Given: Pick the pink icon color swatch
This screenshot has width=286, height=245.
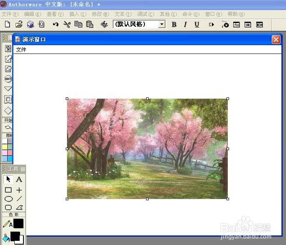Looking at the screenshot, I should pos(5,153).
